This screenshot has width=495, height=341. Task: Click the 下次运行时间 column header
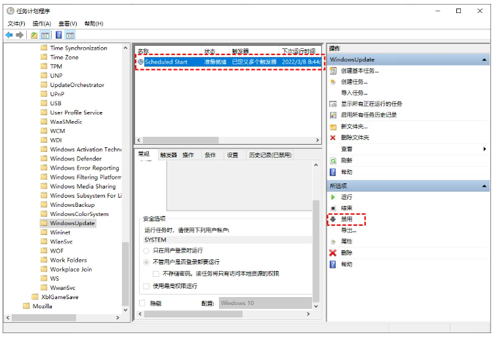pyautogui.click(x=300, y=51)
